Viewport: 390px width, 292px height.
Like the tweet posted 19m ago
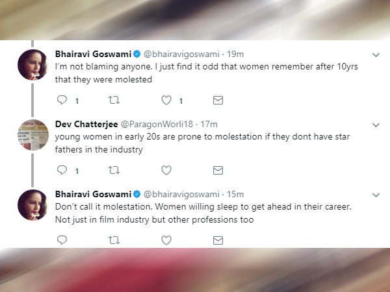coord(166,100)
